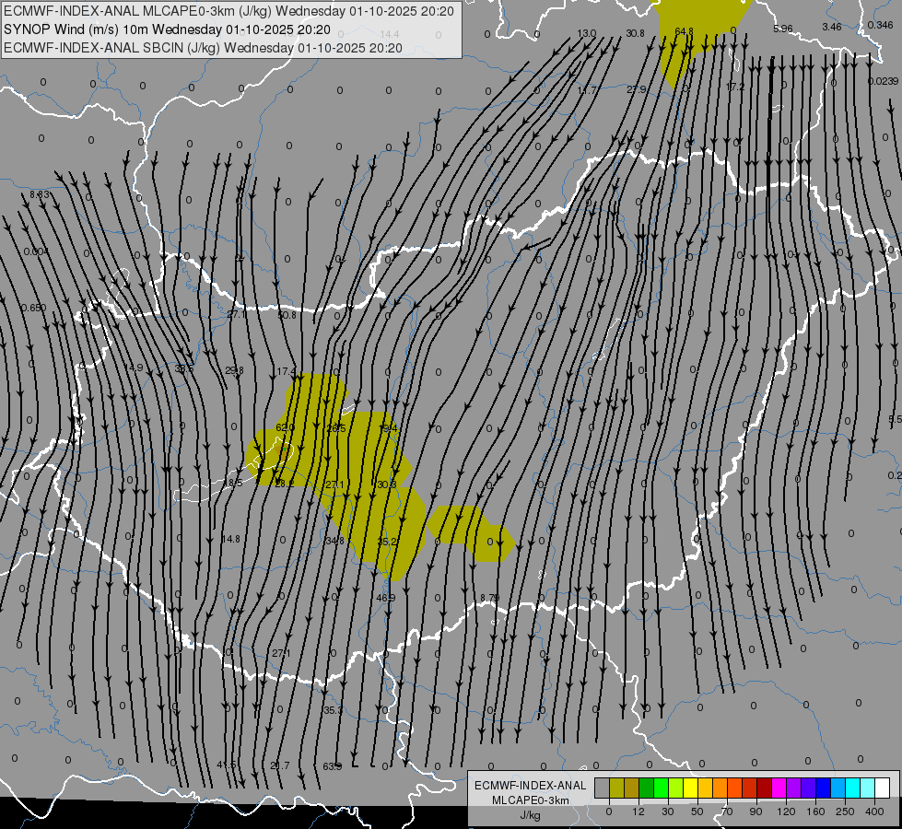This screenshot has width=902, height=829.
Task: Click the SBCIN title line in header
Action: [x=203, y=47]
